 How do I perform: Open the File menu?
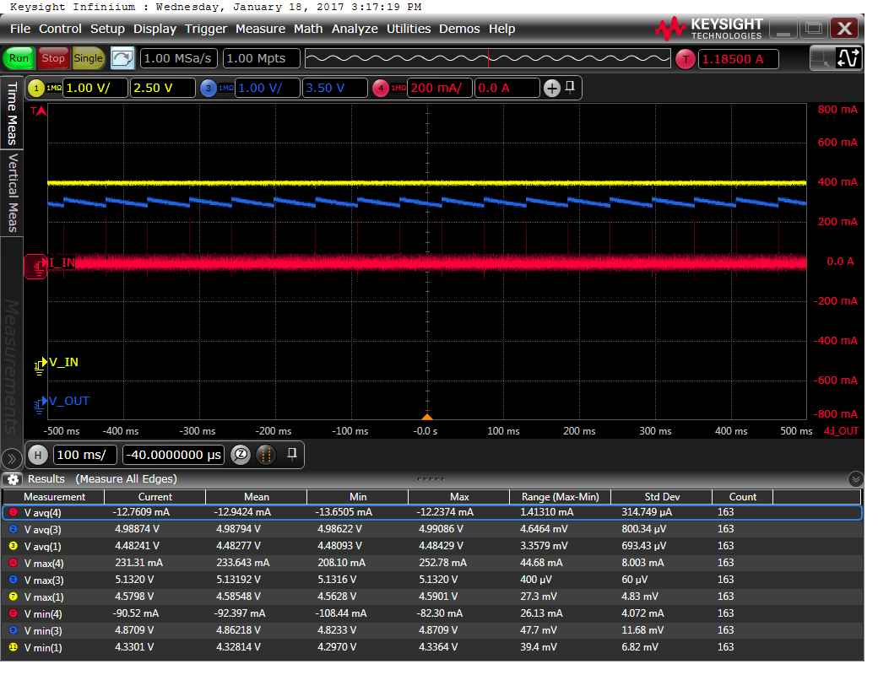tap(20, 29)
